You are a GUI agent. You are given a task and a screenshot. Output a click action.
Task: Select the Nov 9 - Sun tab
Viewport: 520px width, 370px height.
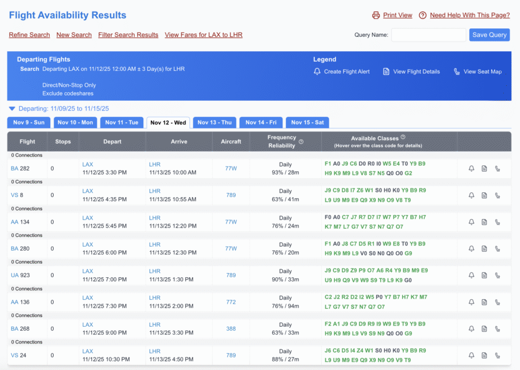(28, 122)
